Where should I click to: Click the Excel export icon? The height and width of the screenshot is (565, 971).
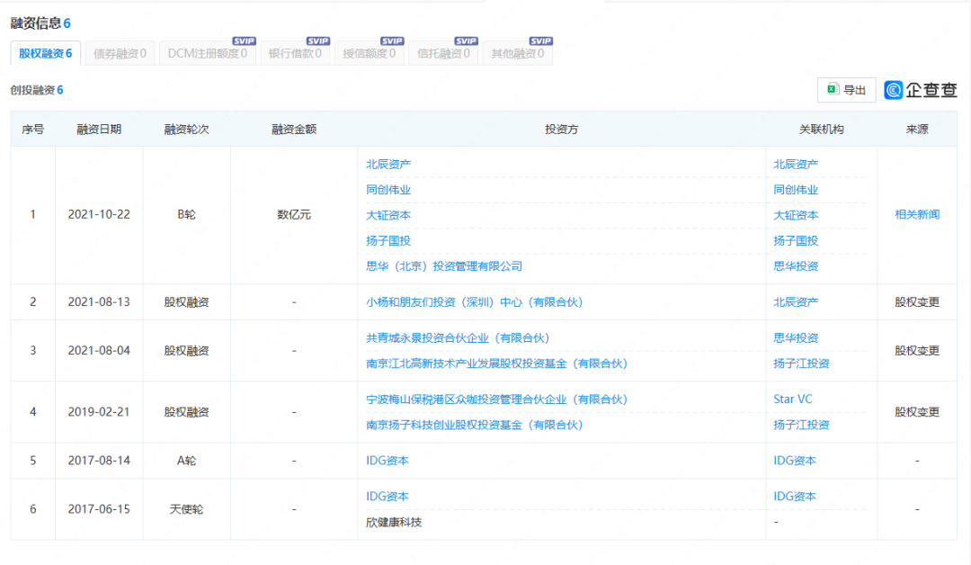point(833,90)
